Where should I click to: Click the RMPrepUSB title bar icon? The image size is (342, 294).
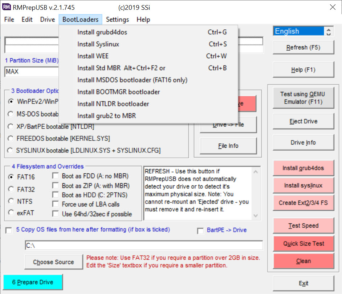[6, 7]
